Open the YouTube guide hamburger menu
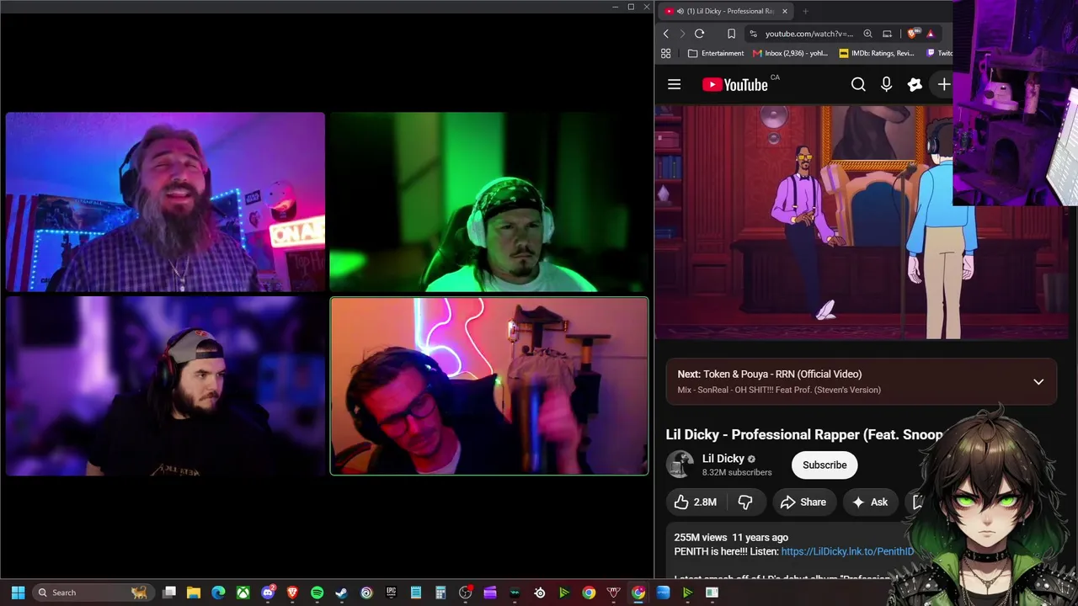Screen dimensions: 1078x606 click(674, 84)
